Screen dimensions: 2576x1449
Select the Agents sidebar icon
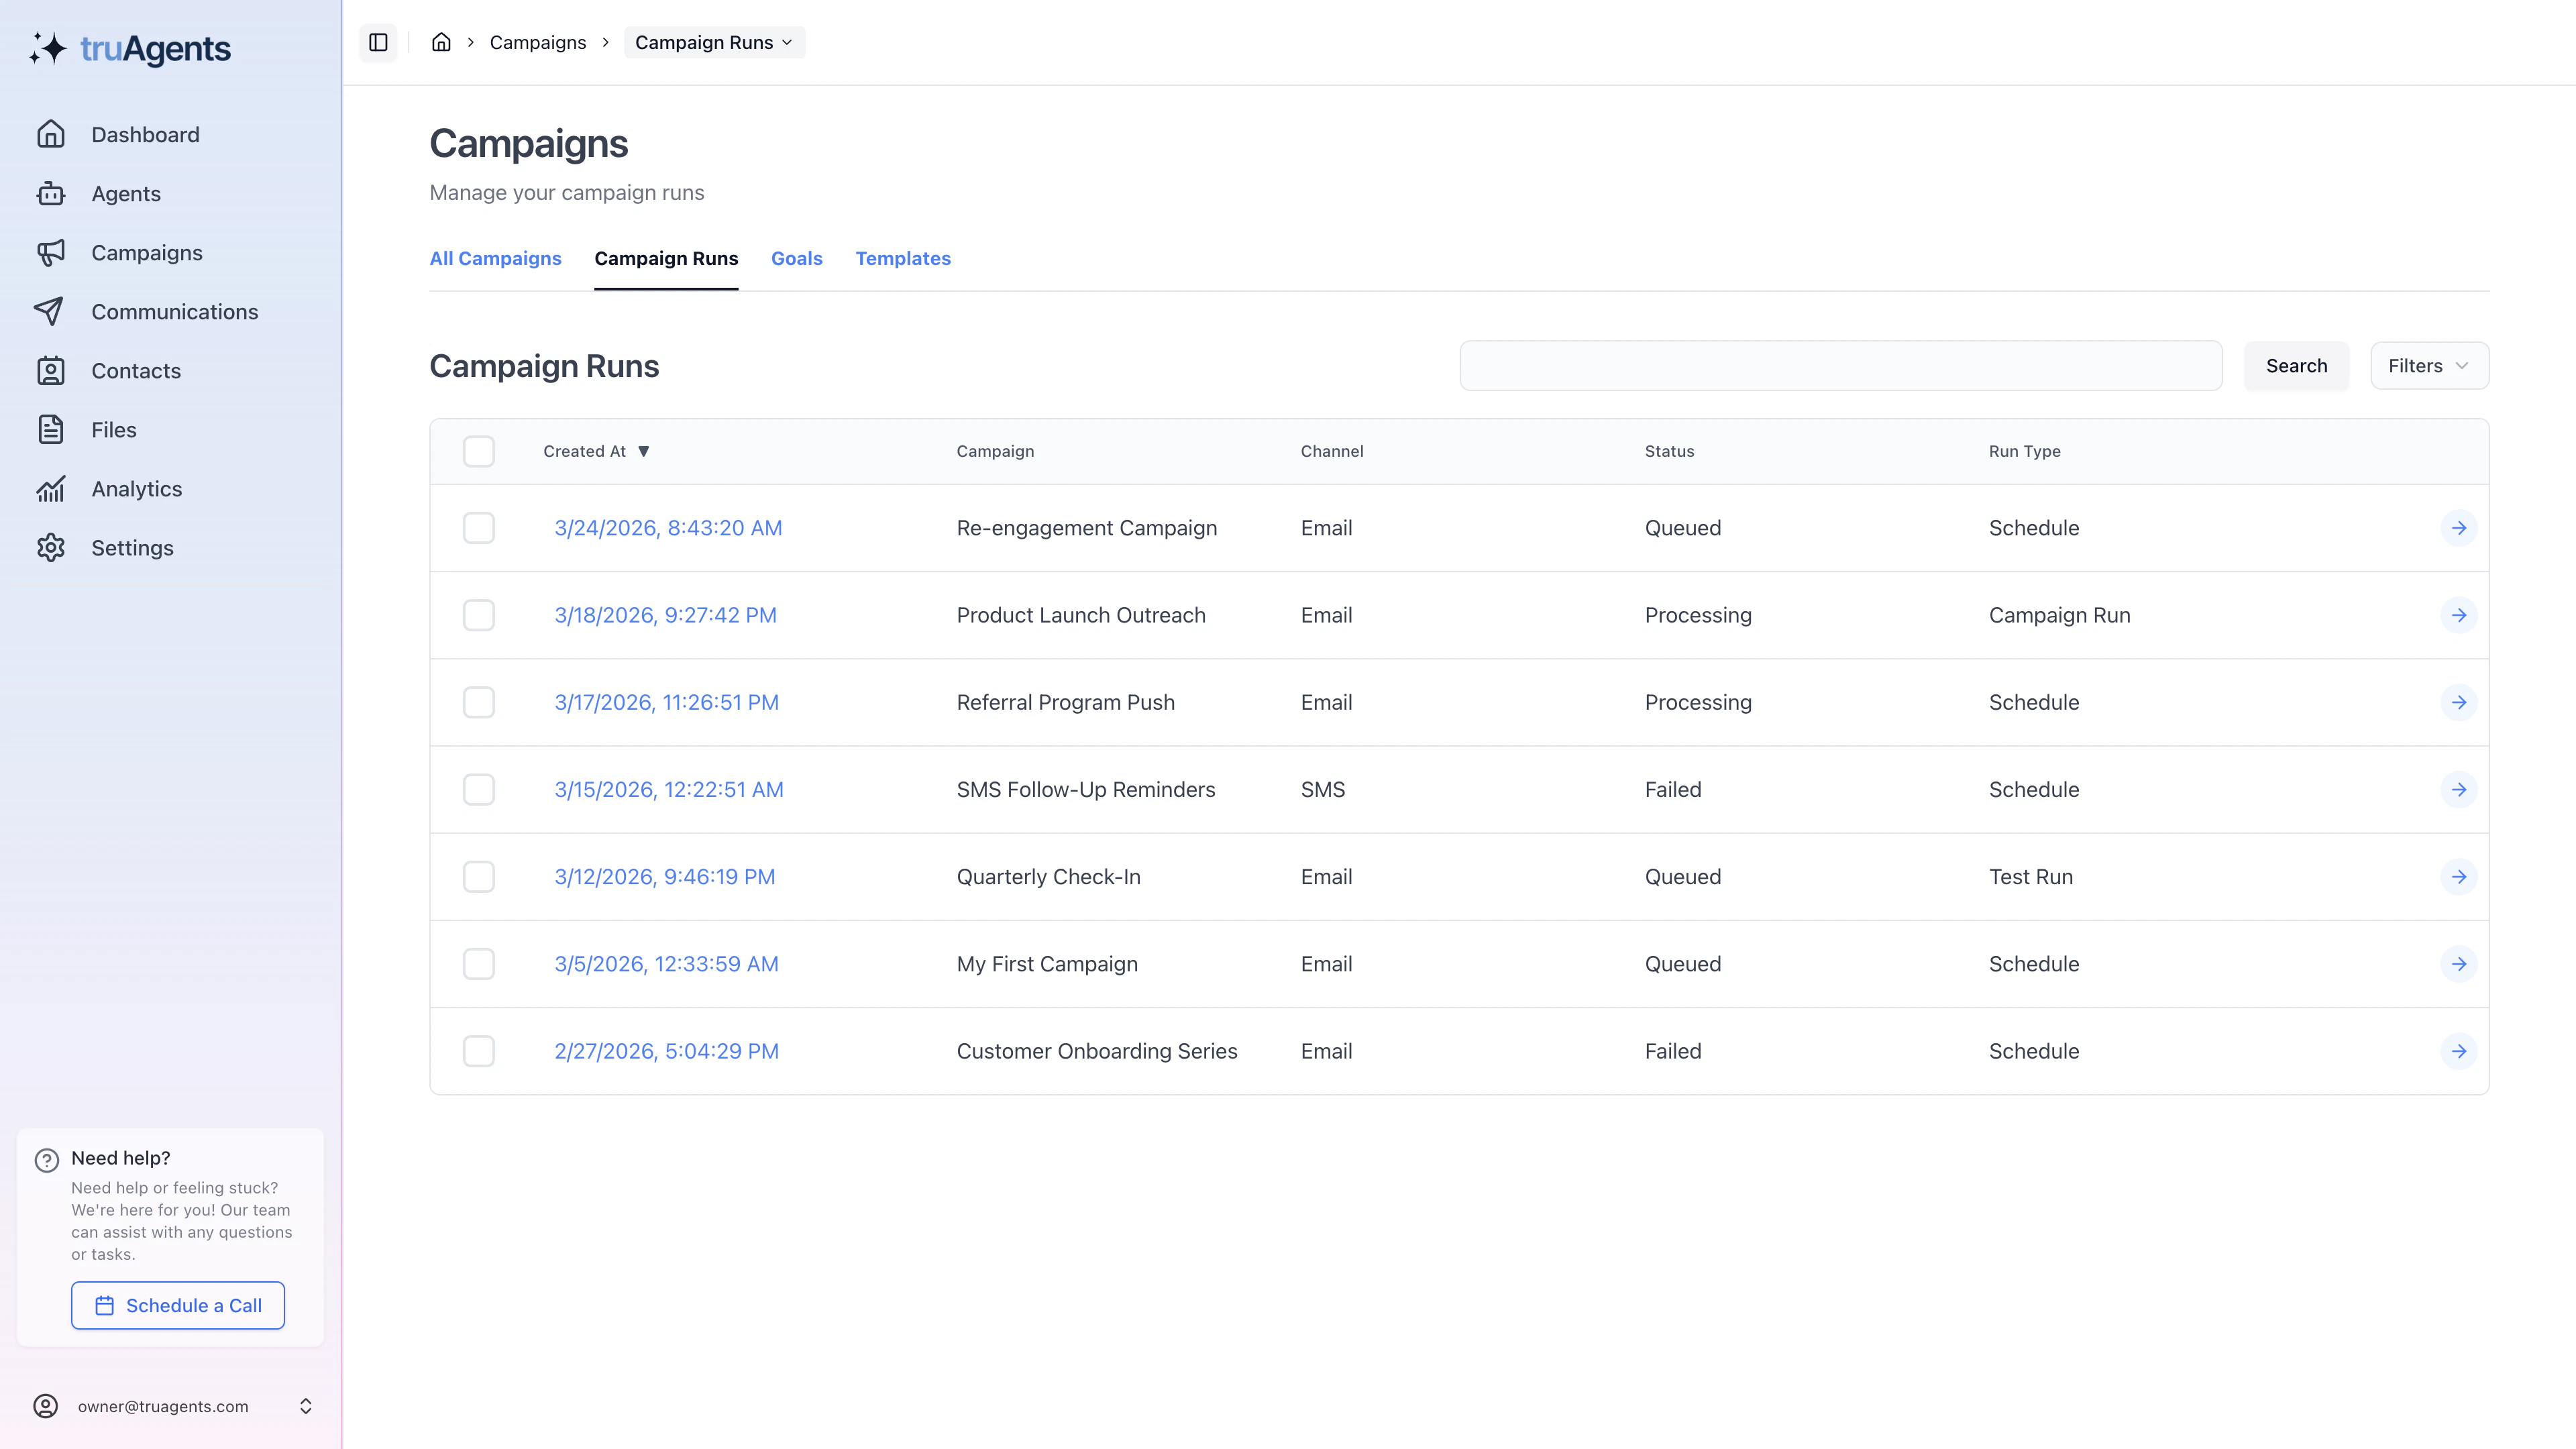pyautogui.click(x=51, y=193)
